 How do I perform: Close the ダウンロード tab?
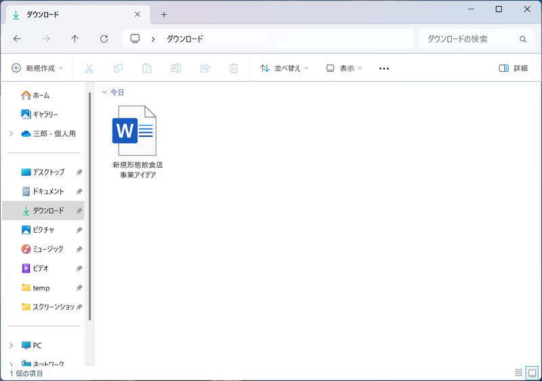point(138,14)
